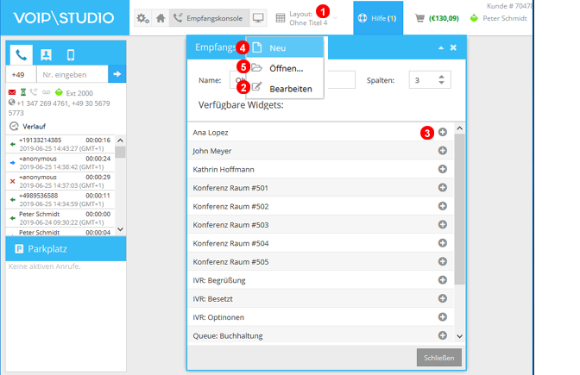The width and height of the screenshot is (580, 375).
Task: Open the contacts tab icon in left panel
Action: click(46, 54)
